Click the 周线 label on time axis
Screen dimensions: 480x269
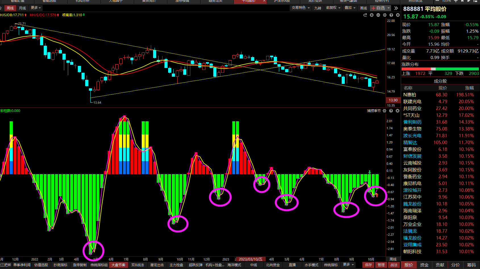[393, 259]
